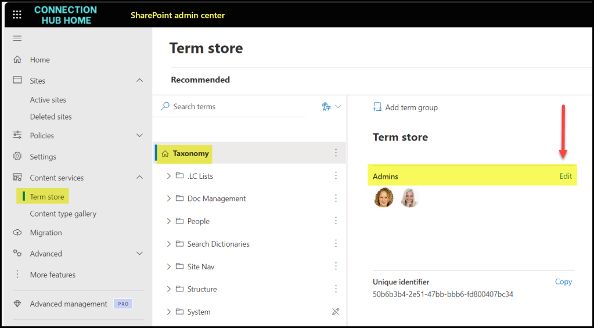Select Term store in navigation

click(x=47, y=197)
